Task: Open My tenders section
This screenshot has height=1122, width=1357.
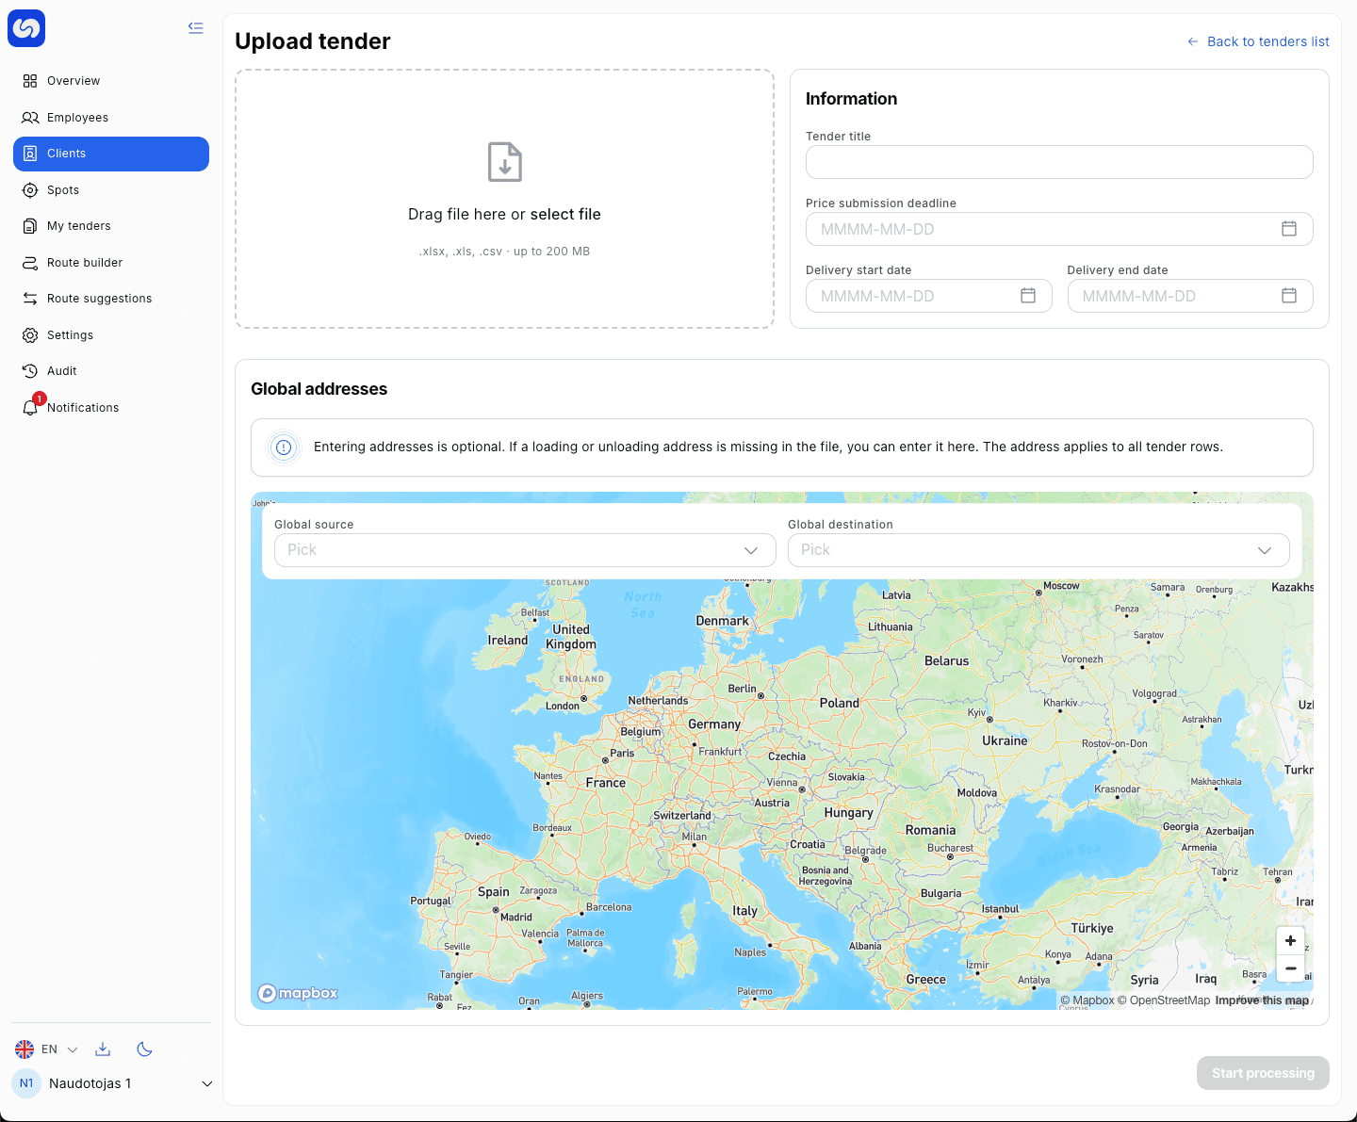Action: [111, 226]
